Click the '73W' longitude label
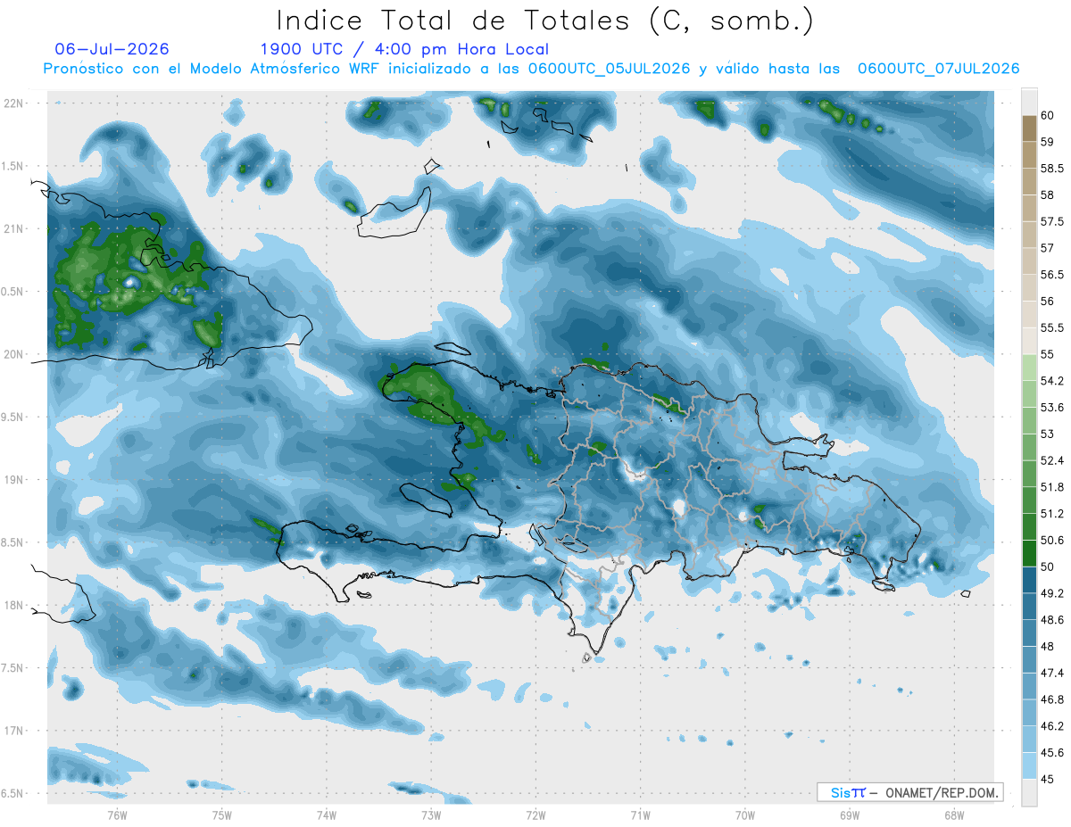1071x827 pixels. (x=431, y=815)
